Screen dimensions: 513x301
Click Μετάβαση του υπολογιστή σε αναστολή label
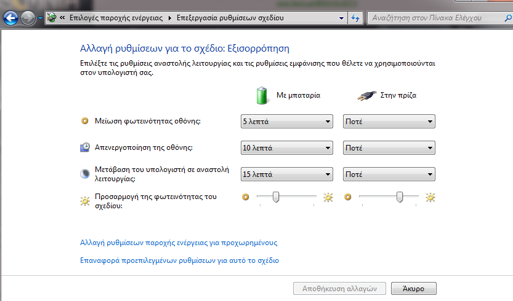pyautogui.click(x=162, y=174)
